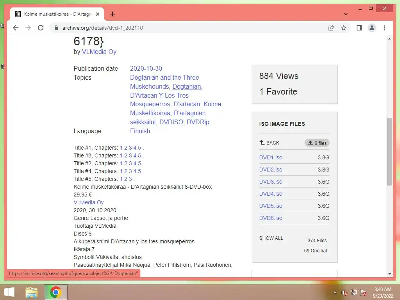Open VLMedia Oy link in description
Viewport: 400px width, 300px height.
(x=89, y=202)
